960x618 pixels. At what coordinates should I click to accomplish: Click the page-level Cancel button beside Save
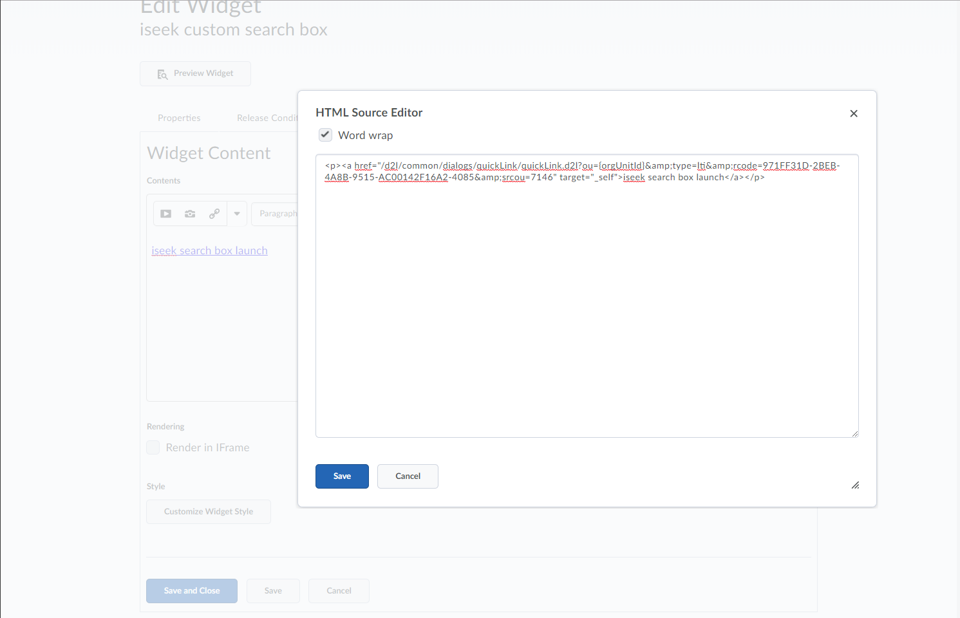339,591
